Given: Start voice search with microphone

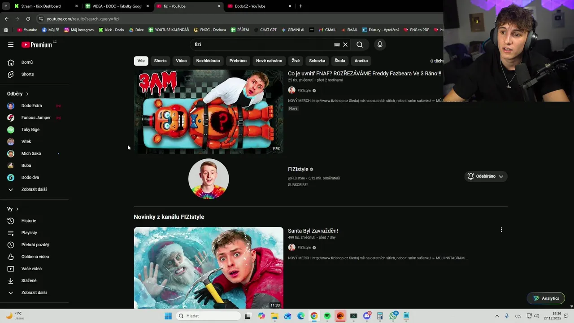Looking at the screenshot, I should pyautogui.click(x=380, y=44).
